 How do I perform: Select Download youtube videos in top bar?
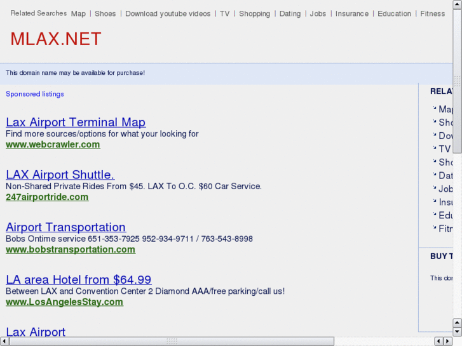(x=168, y=13)
